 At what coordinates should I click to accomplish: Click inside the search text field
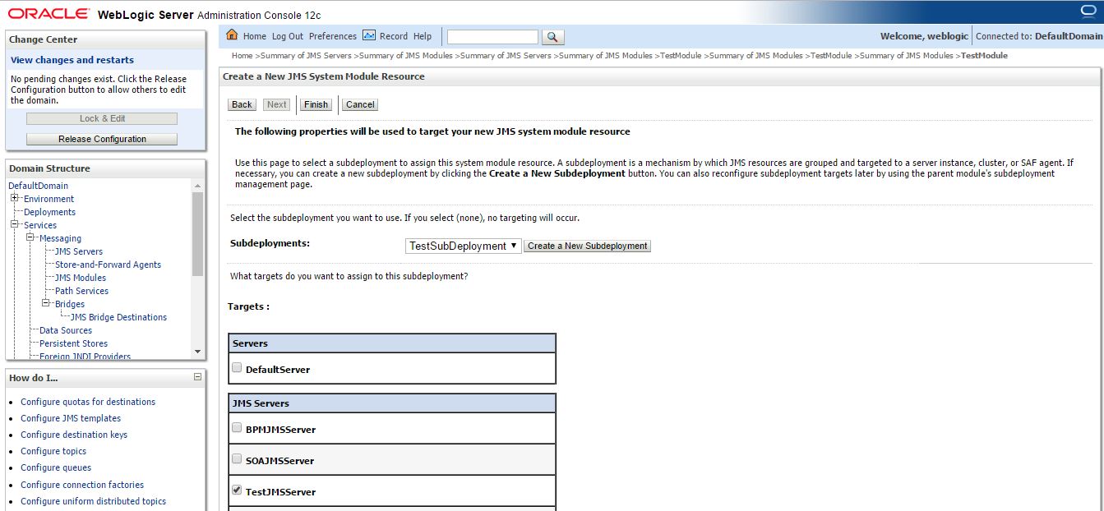pos(492,36)
